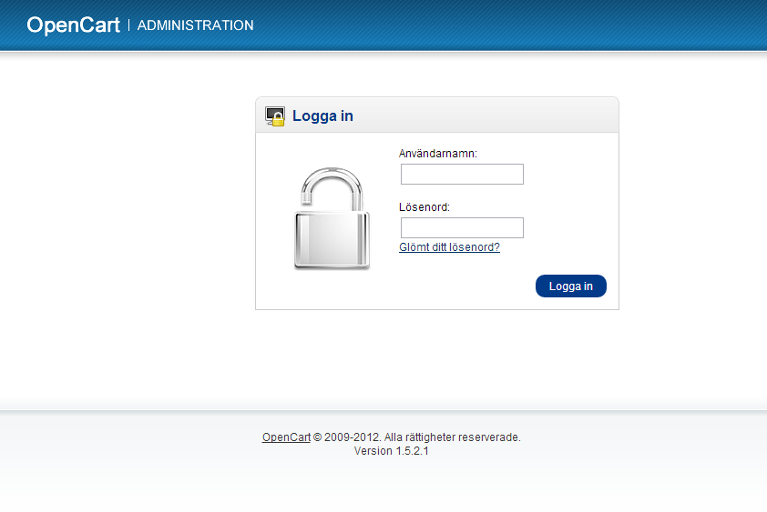Click the separator bar beside OpenCart logo
This screenshot has width=767, height=512.
(128, 25)
